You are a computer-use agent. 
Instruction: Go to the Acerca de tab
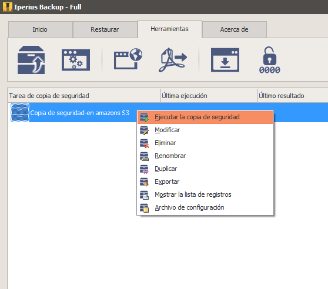point(235,29)
